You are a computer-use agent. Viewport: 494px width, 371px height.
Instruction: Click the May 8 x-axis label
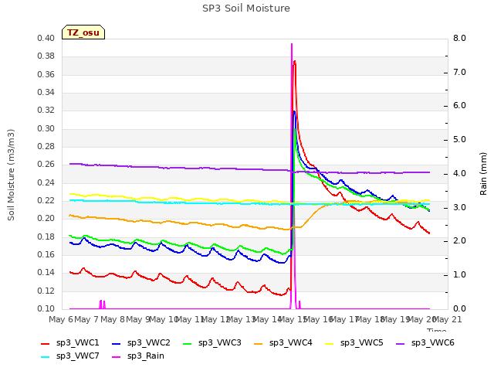(113, 319)
